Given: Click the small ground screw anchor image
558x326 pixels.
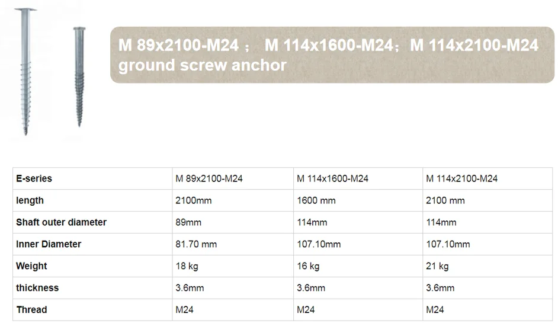Looking at the screenshot, I should tap(78, 76).
